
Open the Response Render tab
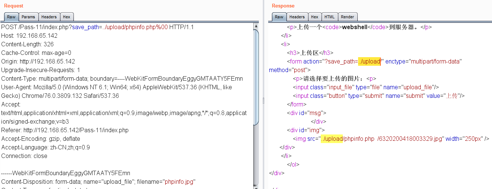[x=347, y=17]
